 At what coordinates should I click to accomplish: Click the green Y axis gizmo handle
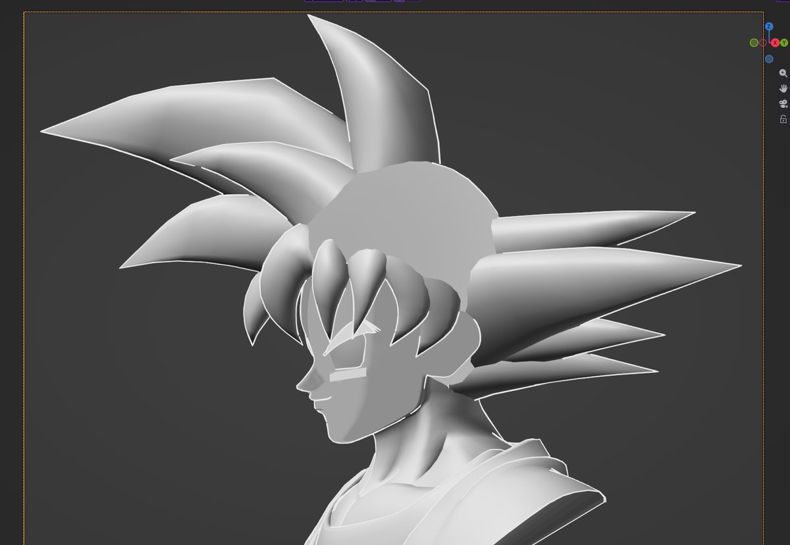[x=784, y=43]
